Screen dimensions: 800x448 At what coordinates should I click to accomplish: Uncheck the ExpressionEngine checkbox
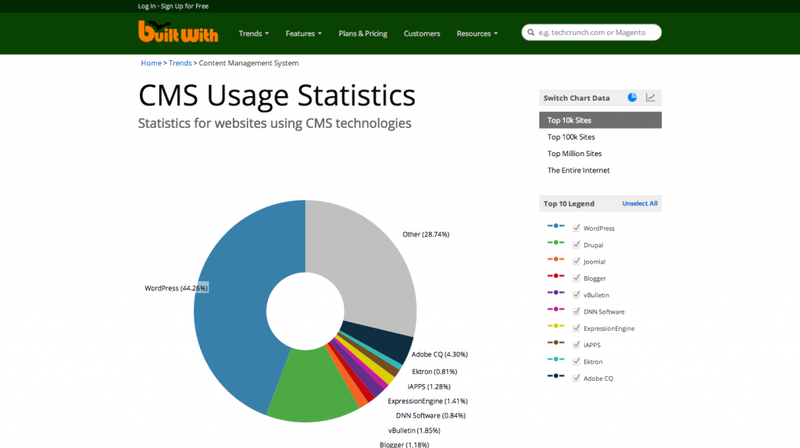tap(576, 328)
